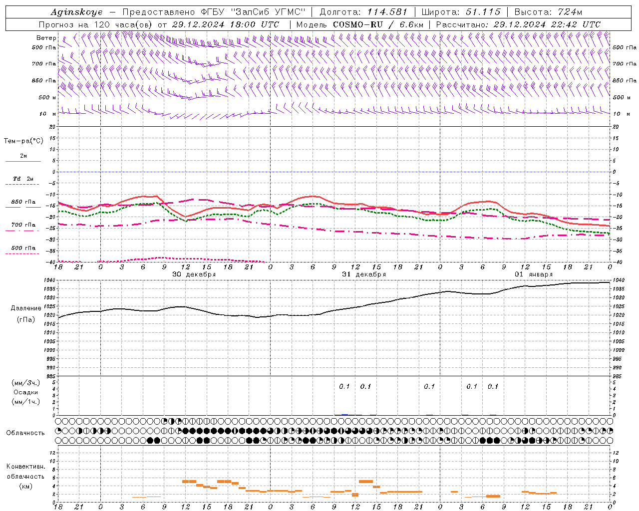Image resolution: width=639 pixels, height=511 pixels.
Task: Click the 01 января date label
Action: coord(534,274)
